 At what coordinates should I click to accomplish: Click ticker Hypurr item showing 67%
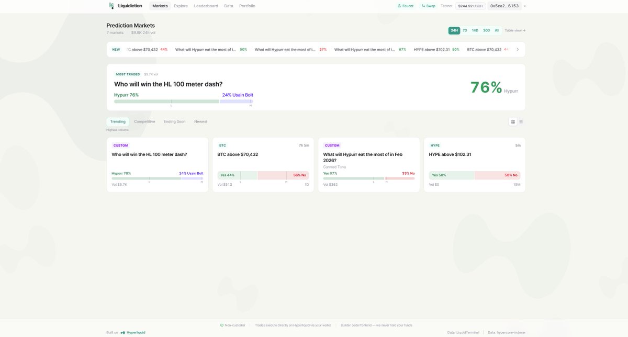click(370, 49)
